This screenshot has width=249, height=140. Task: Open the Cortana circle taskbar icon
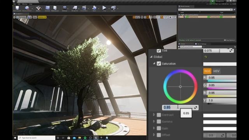[58, 138]
